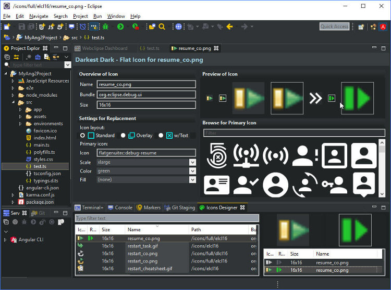Viewport: 391px width, 290px height.
Task: Select the broadcast signal waves icon
Action: (276, 155)
